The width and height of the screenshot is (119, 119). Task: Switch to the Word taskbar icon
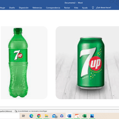pos(69,116)
